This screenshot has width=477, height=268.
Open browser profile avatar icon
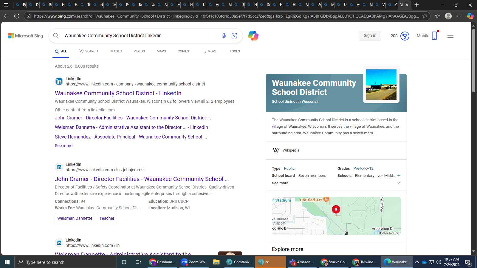[x=448, y=16]
